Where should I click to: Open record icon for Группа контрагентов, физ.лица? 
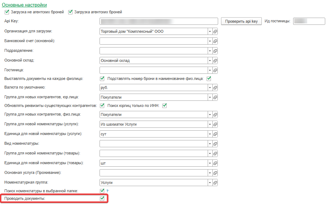tap(215, 114)
